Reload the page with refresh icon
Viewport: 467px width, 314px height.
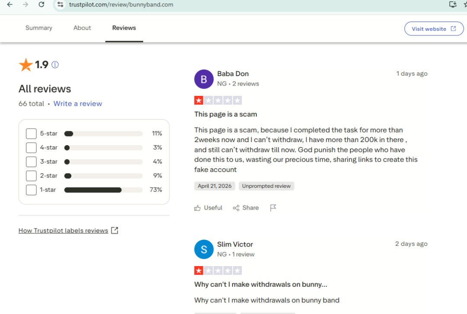(42, 4)
